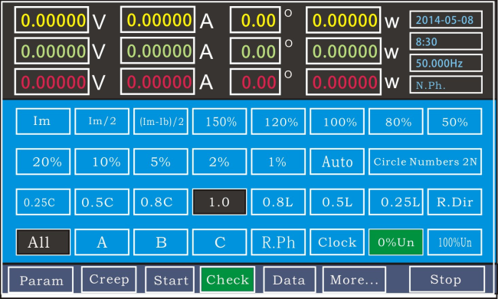The width and height of the screenshot is (498, 299).
Task: Choose the 0.25L power factor
Action: pyautogui.click(x=396, y=202)
